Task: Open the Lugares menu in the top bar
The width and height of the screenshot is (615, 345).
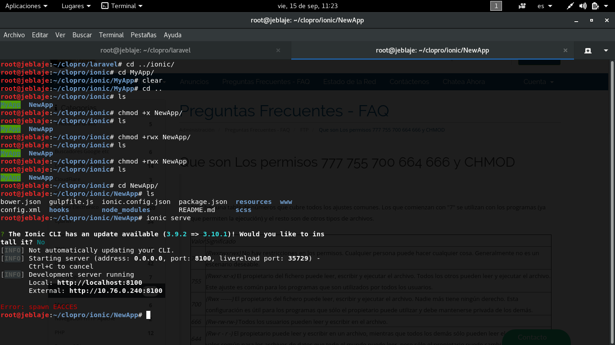Action: click(76, 6)
